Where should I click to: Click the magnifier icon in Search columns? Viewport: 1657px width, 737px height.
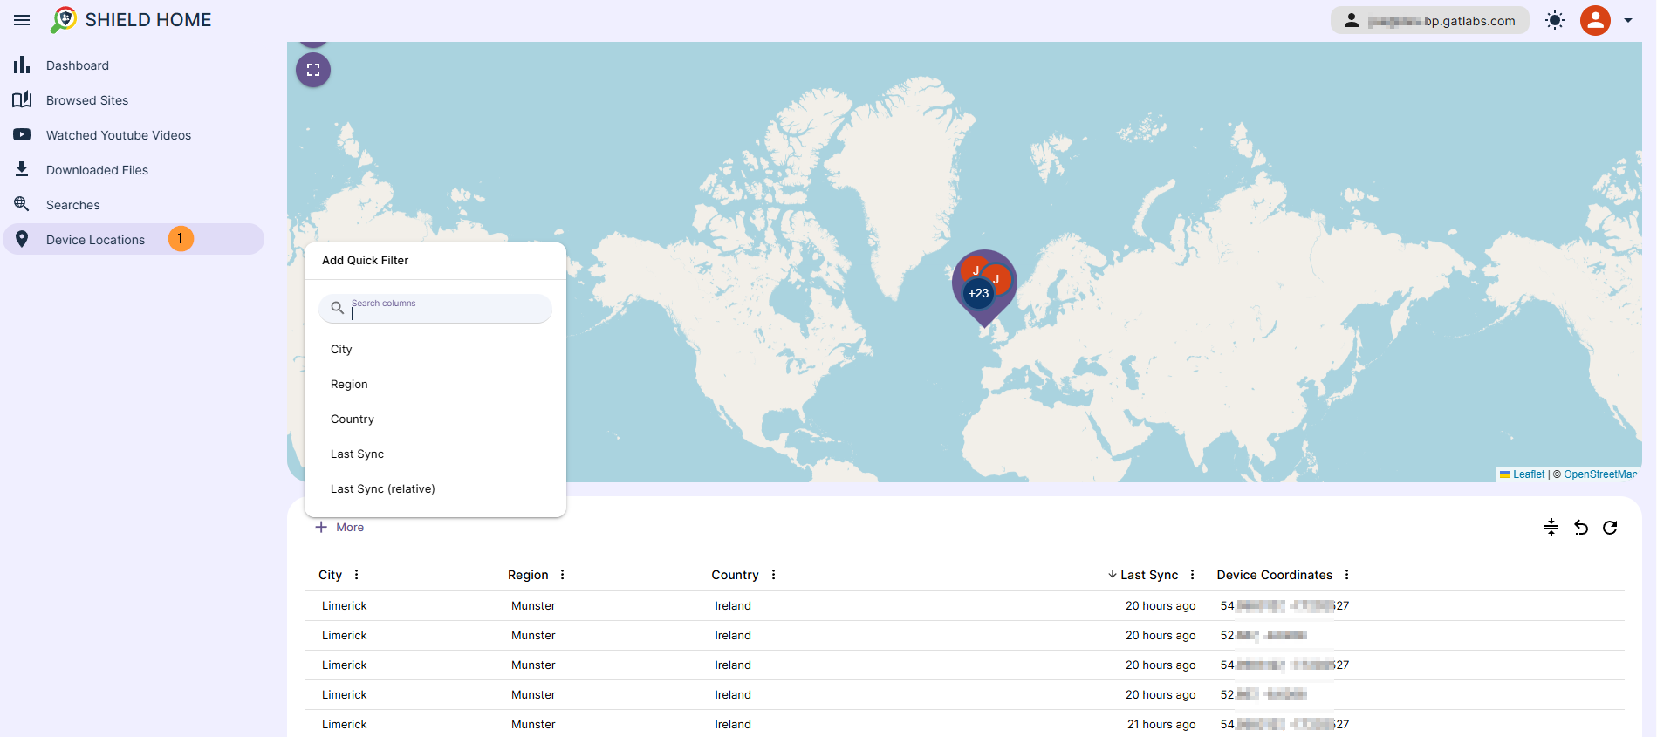tap(337, 308)
